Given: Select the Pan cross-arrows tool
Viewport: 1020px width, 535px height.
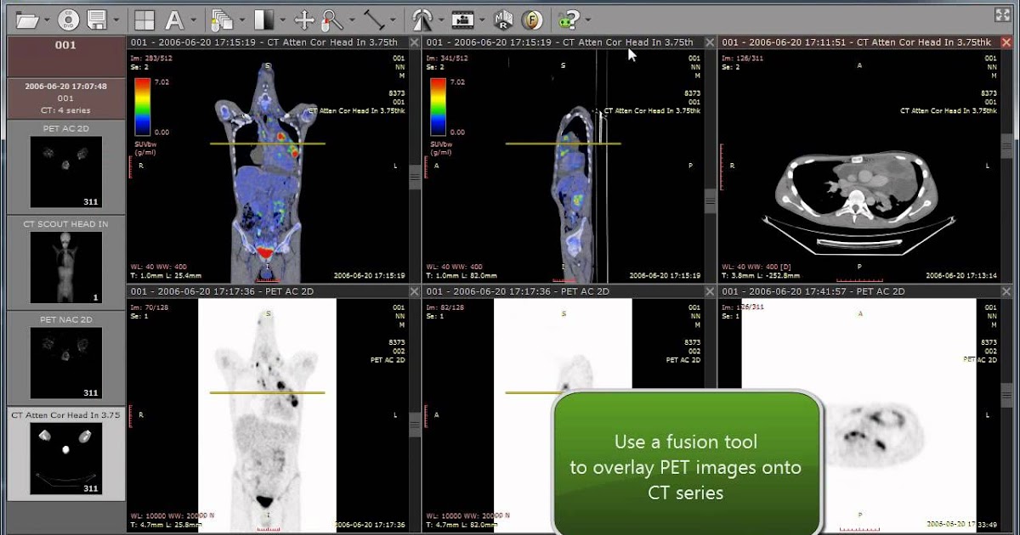Looking at the screenshot, I should 304,19.
